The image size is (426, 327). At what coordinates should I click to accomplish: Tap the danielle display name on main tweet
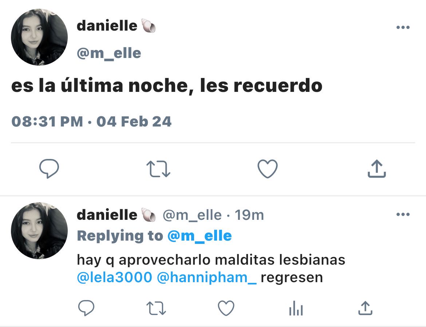tap(107, 26)
